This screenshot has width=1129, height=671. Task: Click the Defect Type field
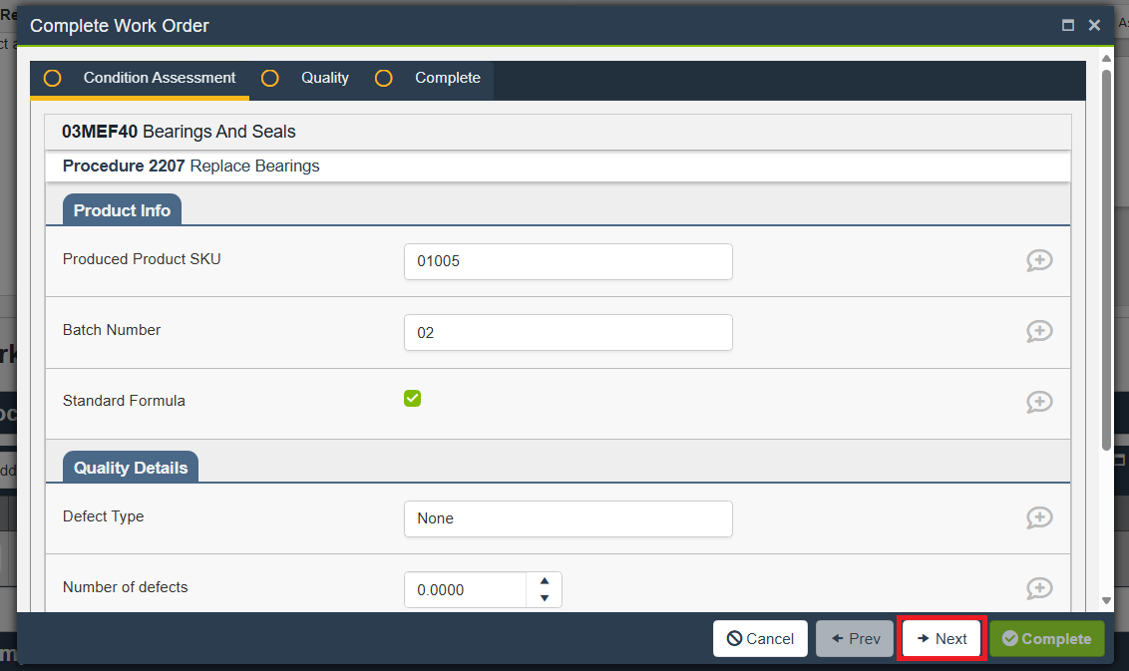(567, 518)
